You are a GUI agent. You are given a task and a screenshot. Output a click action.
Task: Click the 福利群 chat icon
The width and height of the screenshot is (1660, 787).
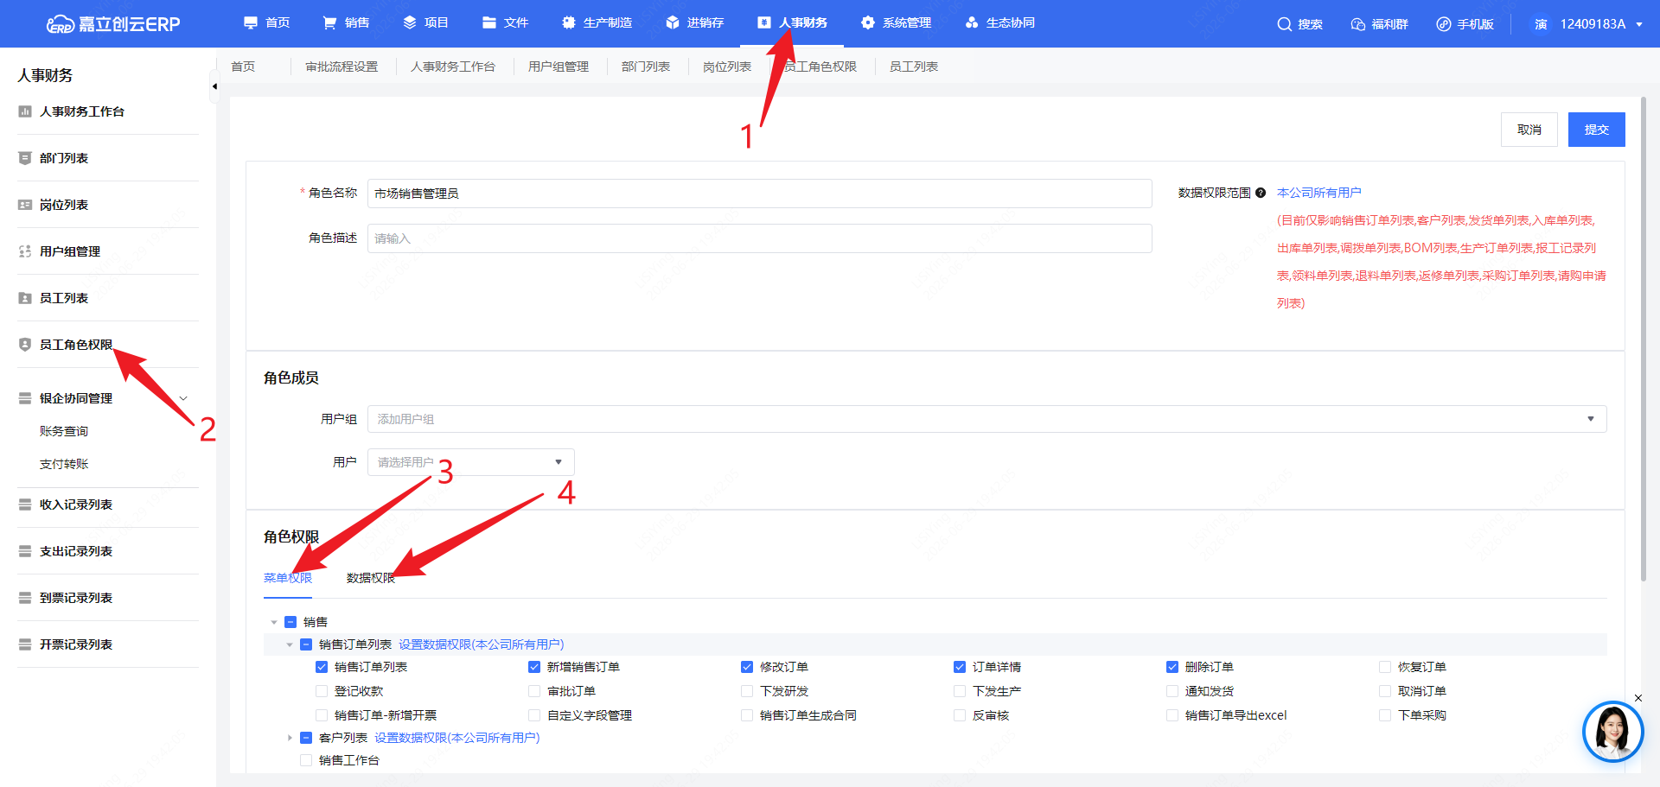1358,24
